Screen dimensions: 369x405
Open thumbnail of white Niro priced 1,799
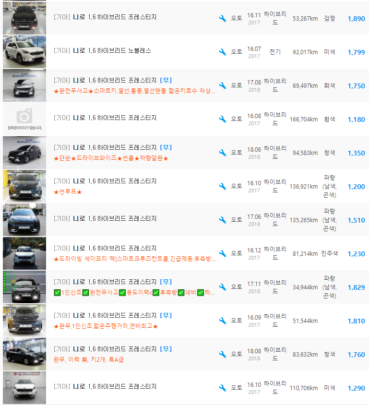tap(24, 52)
